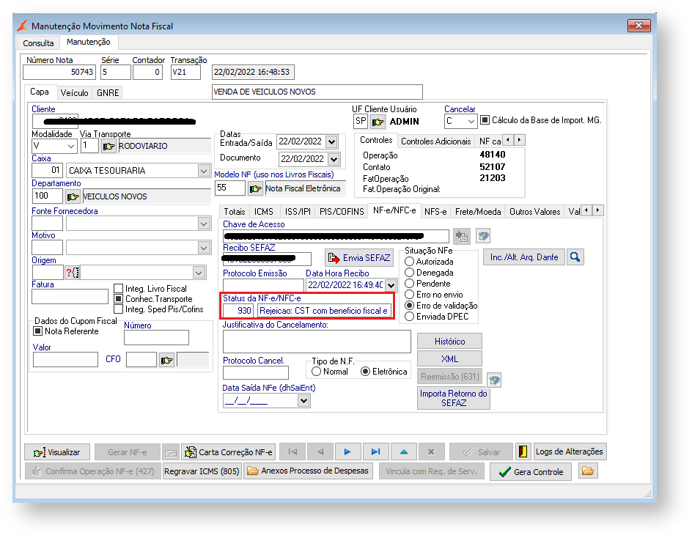Open the Departamento lookup hand icon
The image size is (692, 538).
pyautogui.click(x=73, y=196)
